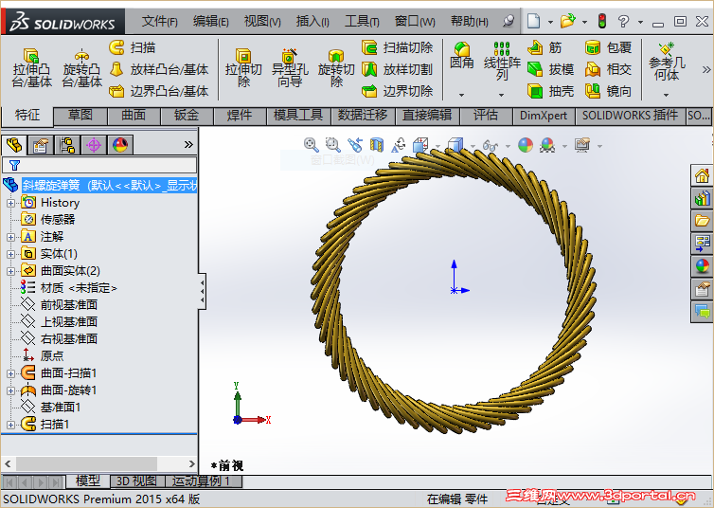Open the ConfigurationManager tab
The height and width of the screenshot is (508, 714).
click(67, 145)
